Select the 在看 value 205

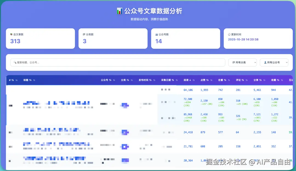coord(220,146)
